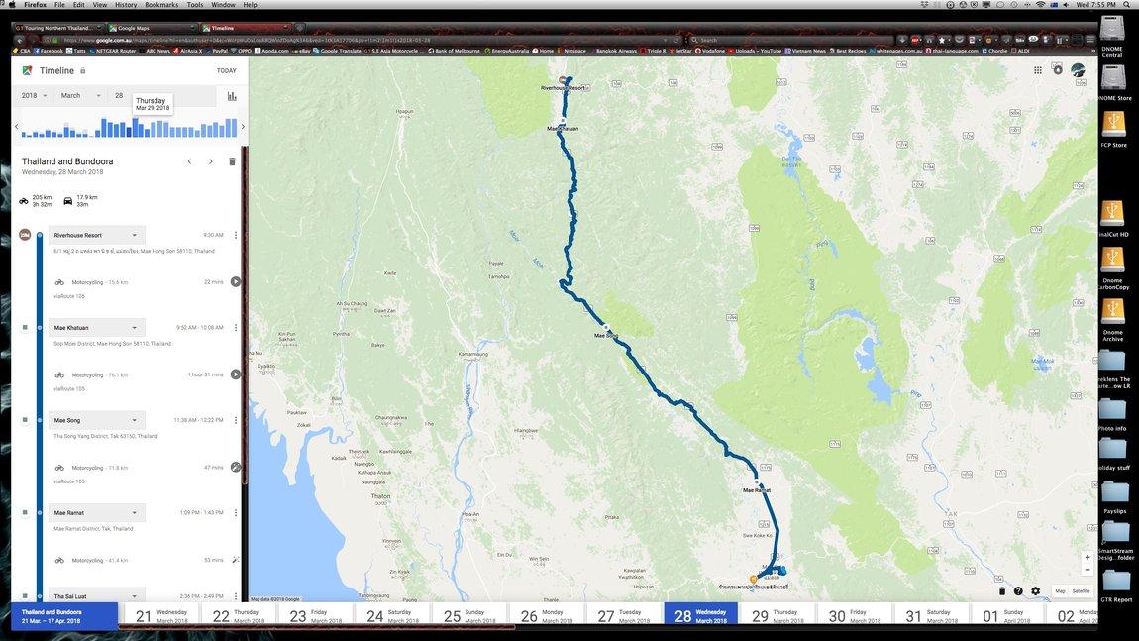
Task: Open the March month dropdown
Action: coord(80,95)
